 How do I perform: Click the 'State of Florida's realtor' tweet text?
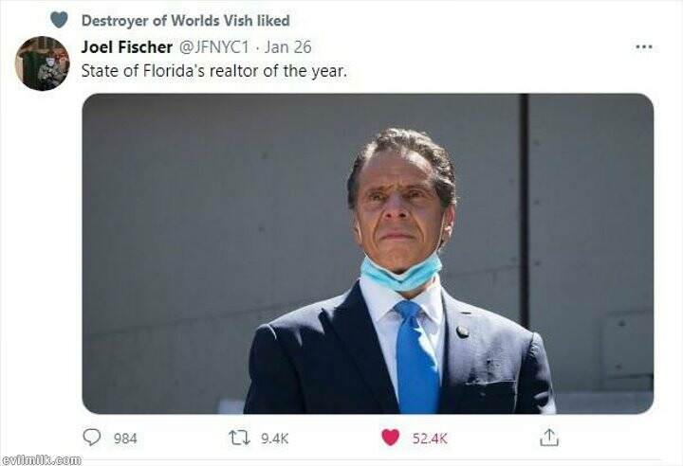pyautogui.click(x=213, y=71)
